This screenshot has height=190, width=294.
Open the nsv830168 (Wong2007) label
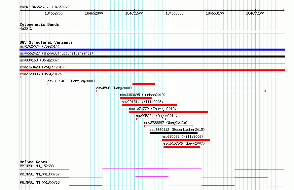pos(40,60)
